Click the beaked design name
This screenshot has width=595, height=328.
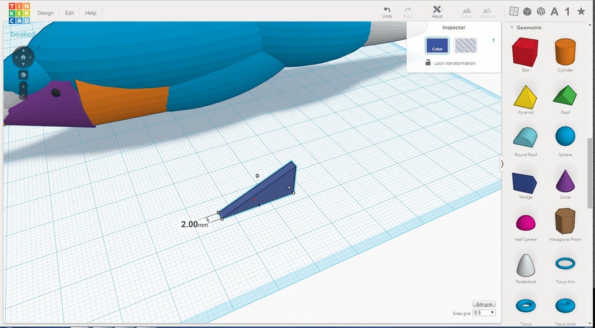[23, 34]
